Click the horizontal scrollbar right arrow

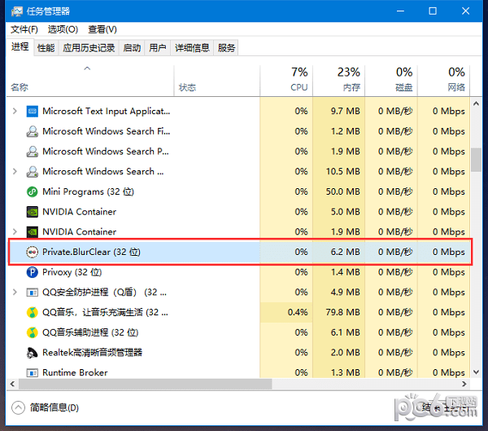[464, 384]
